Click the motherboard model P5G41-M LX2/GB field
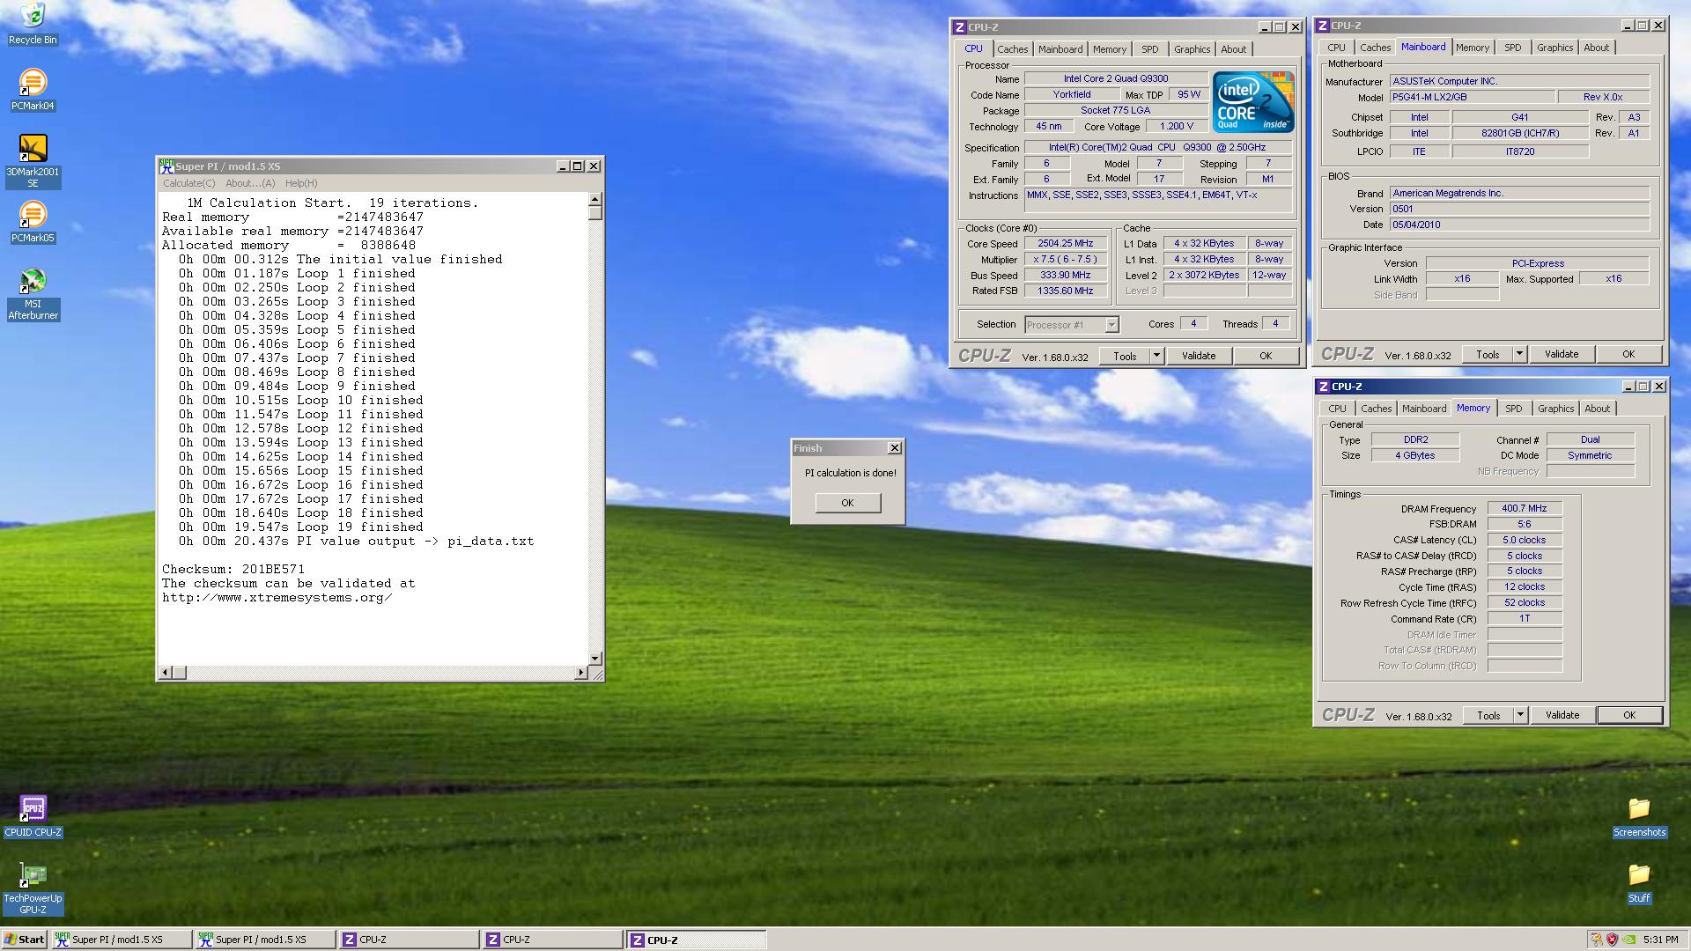Viewport: 1691px width, 951px height. [1472, 97]
